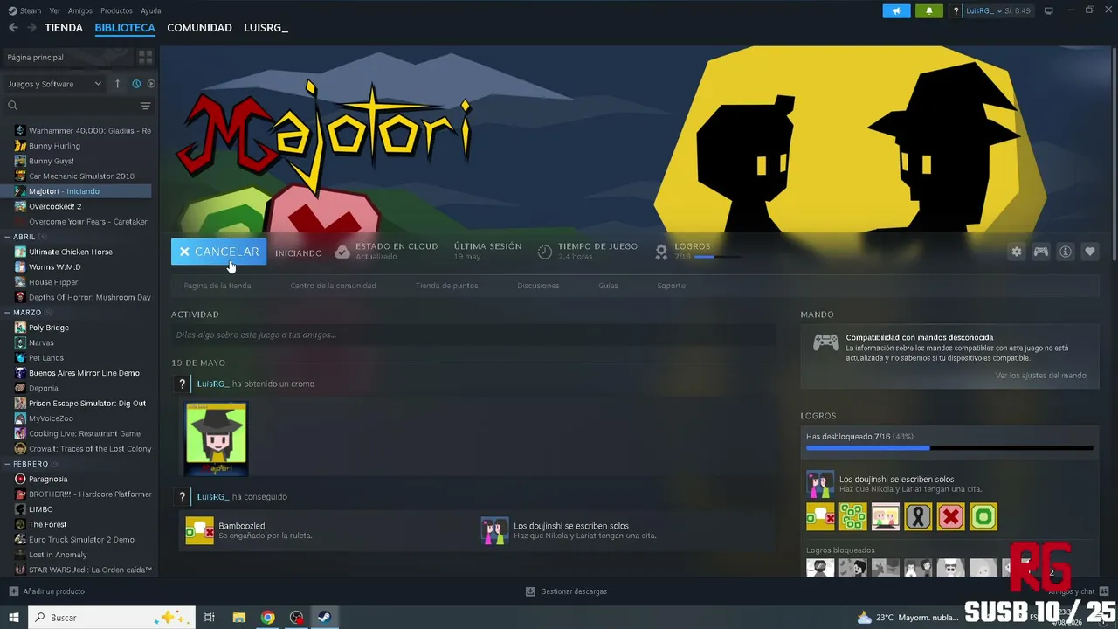Click Añadir un producto

click(46, 591)
